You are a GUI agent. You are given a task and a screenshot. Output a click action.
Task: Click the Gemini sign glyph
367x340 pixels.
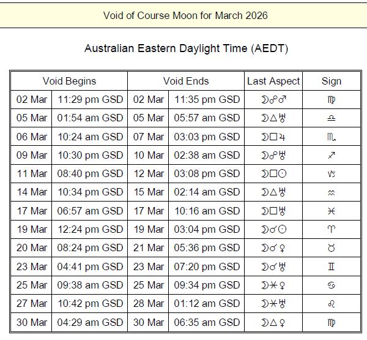coord(331,266)
